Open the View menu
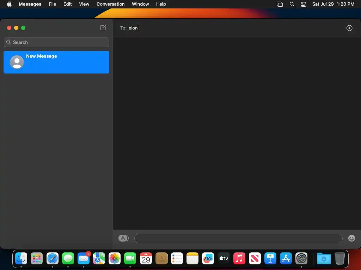Screen dimensions: 361x270 pyautogui.click(x=84, y=4)
